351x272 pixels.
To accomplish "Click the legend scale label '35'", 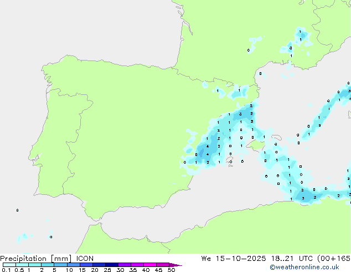I will (x=133, y=270).
